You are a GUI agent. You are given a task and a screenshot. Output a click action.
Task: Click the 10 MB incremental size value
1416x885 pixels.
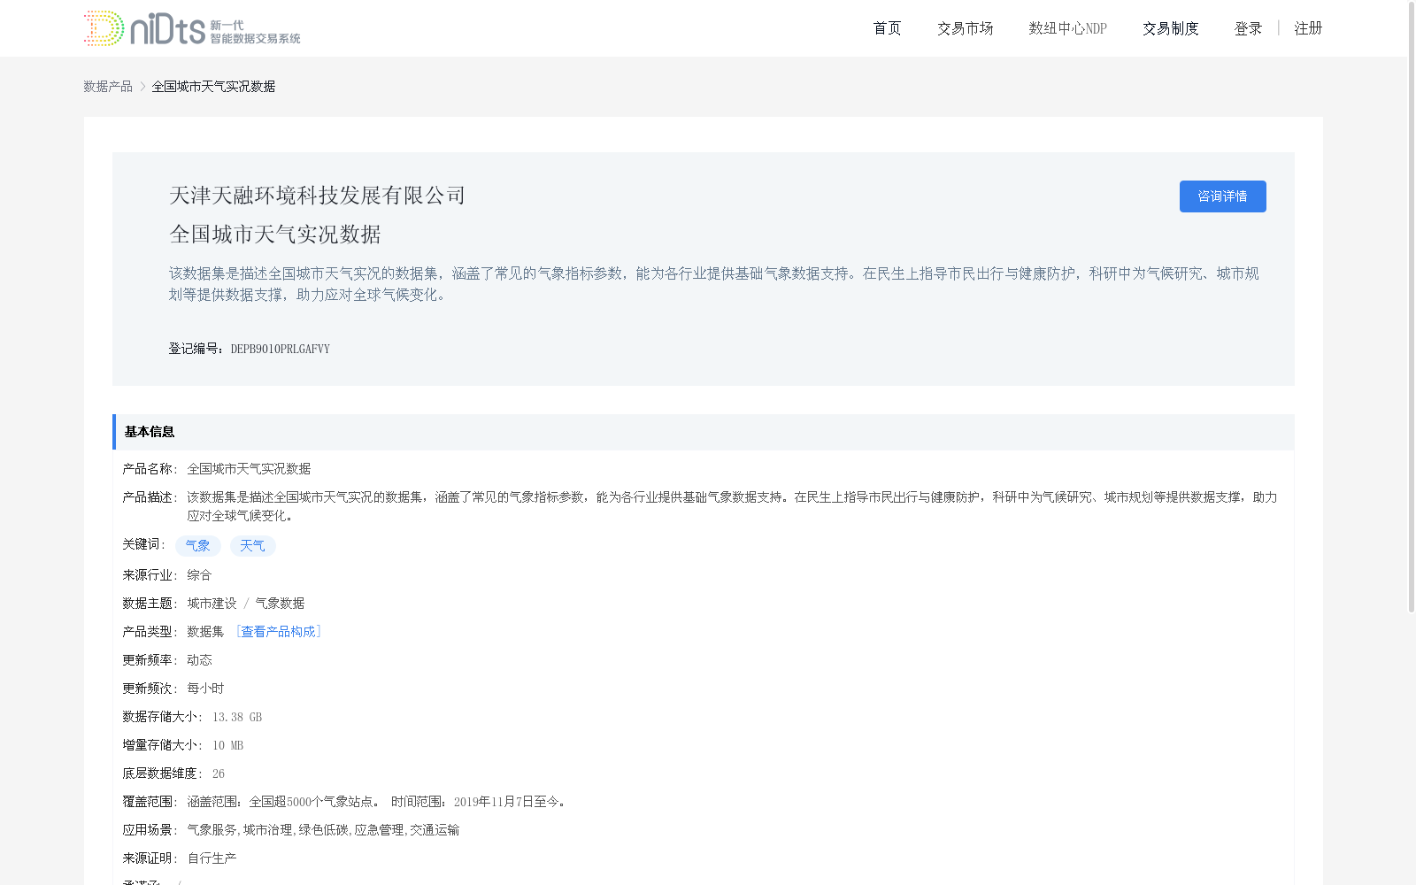click(227, 745)
